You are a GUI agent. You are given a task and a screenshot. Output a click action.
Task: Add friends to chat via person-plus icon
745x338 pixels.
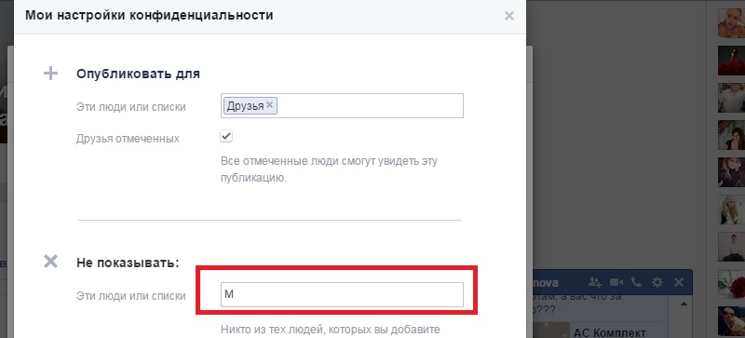[595, 282]
